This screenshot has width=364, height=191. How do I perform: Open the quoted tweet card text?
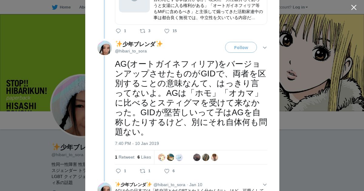208,12
